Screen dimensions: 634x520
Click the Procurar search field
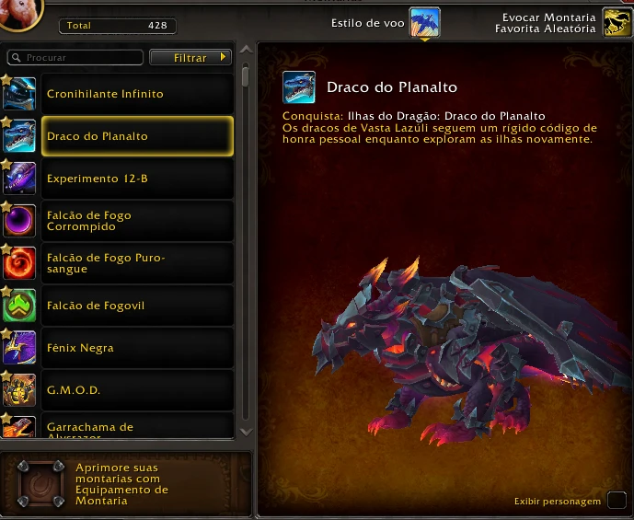coord(75,57)
